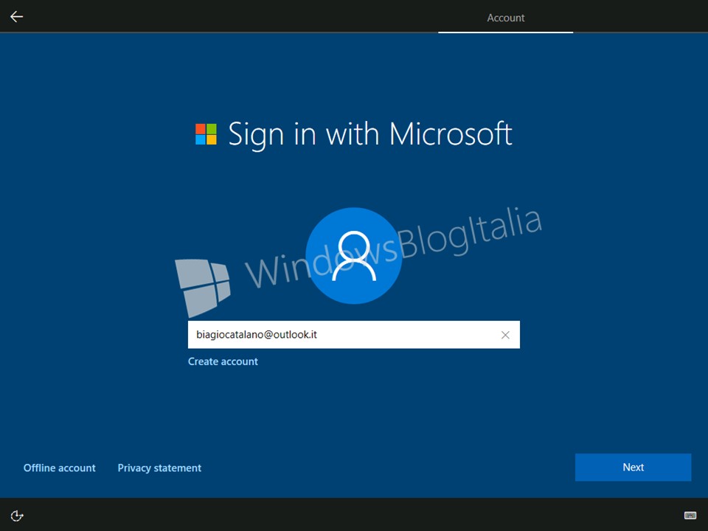Go back with the left arrow icon
Screen dimensions: 708x531
coord(17,17)
